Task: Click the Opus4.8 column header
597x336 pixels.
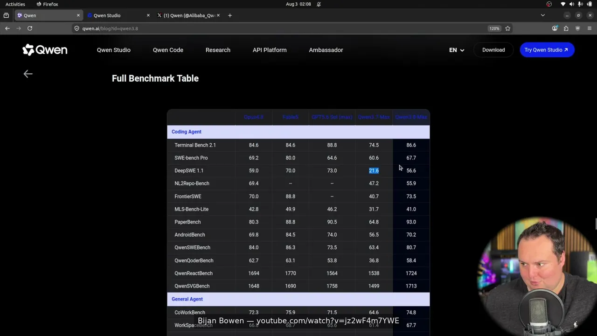Action: pyautogui.click(x=254, y=117)
